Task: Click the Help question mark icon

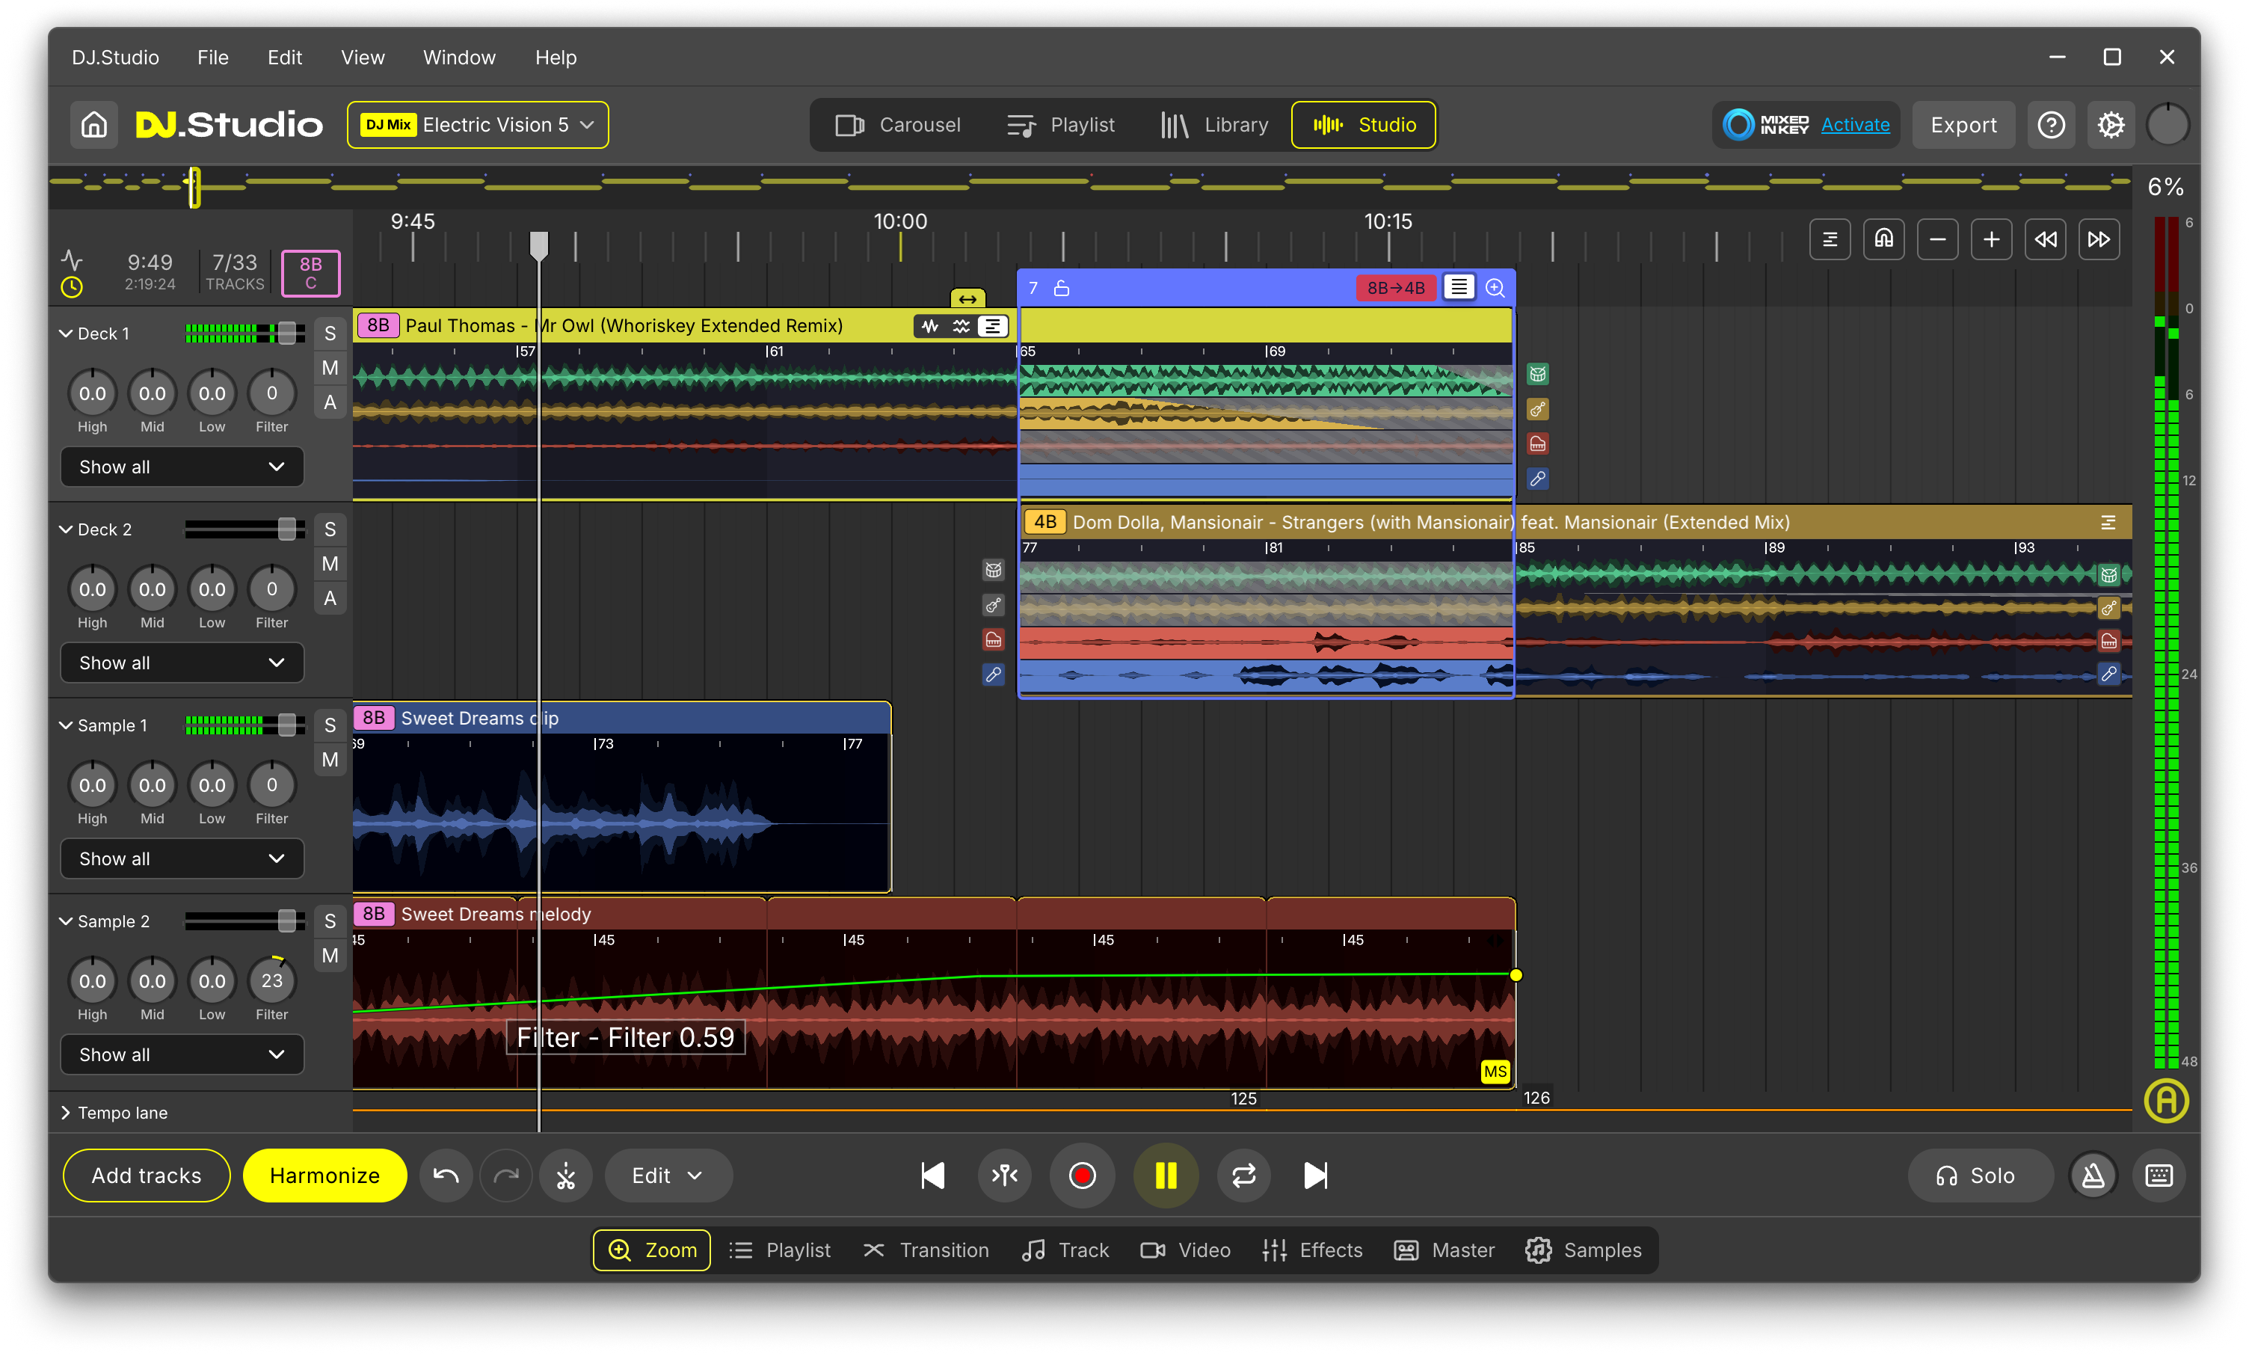Action: 2051,124
